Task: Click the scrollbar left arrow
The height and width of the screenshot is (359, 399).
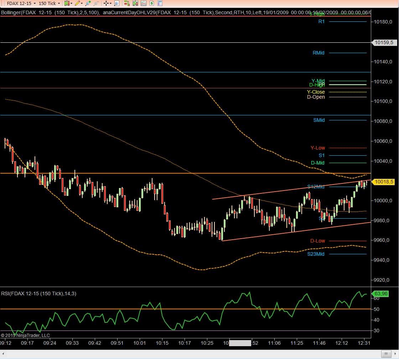Action: pos(3,354)
